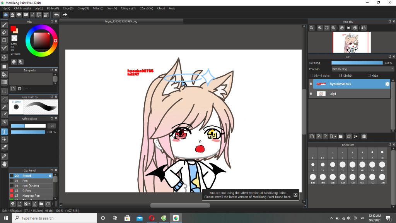Select the Magic Wand tool
The width and height of the screenshot is (396, 223).
tap(4, 107)
